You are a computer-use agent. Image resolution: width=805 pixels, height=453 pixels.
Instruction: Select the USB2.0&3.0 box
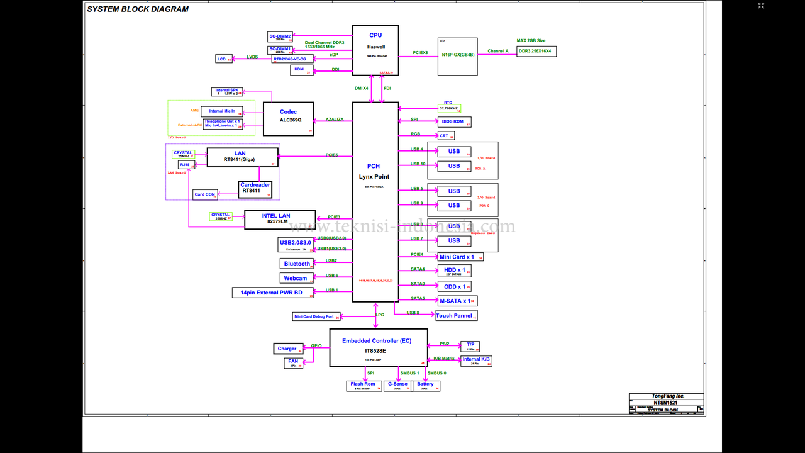pyautogui.click(x=295, y=245)
